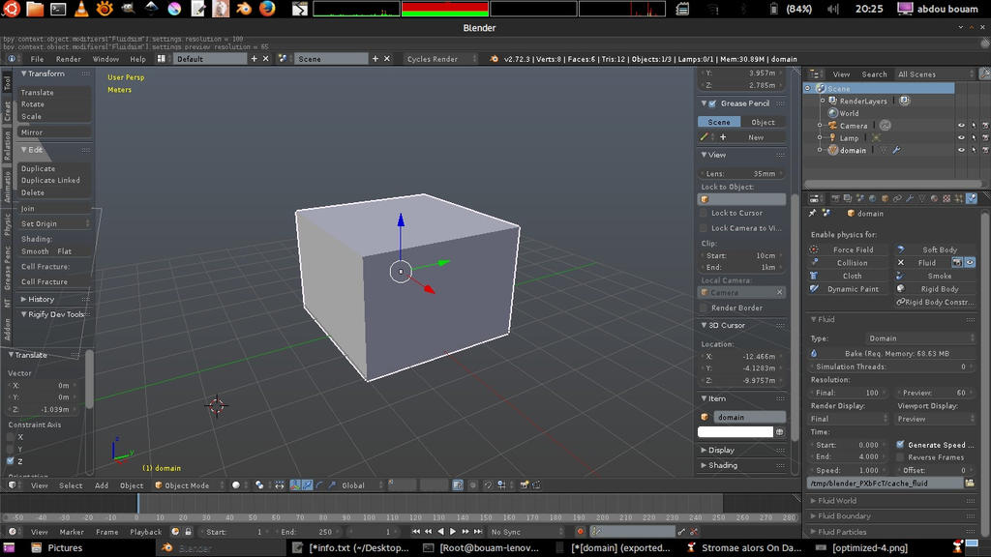The image size is (991, 557).
Task: Toggle the domain visibility eye icon
Action: pyautogui.click(x=961, y=150)
